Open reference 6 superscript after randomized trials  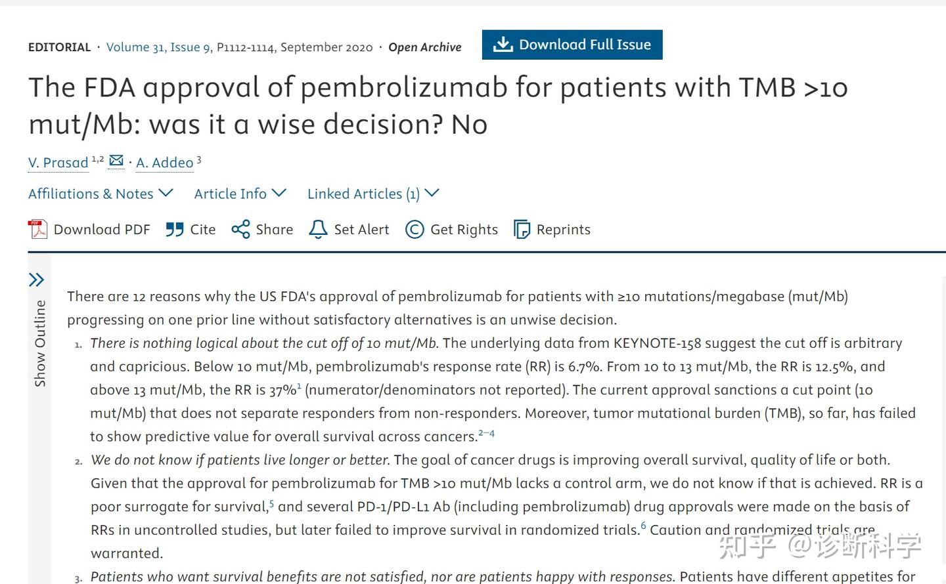(643, 526)
